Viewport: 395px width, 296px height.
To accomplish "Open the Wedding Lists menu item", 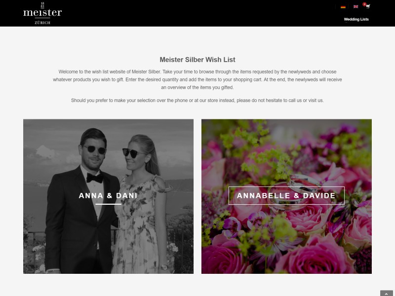I will pos(356,19).
